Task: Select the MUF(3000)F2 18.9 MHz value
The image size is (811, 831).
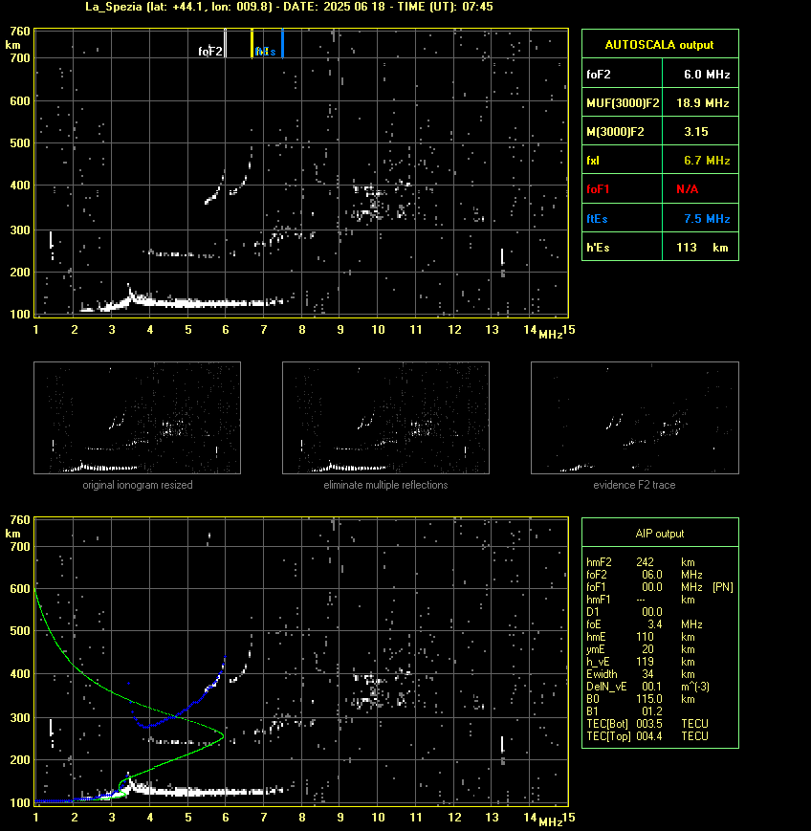Action: point(702,103)
